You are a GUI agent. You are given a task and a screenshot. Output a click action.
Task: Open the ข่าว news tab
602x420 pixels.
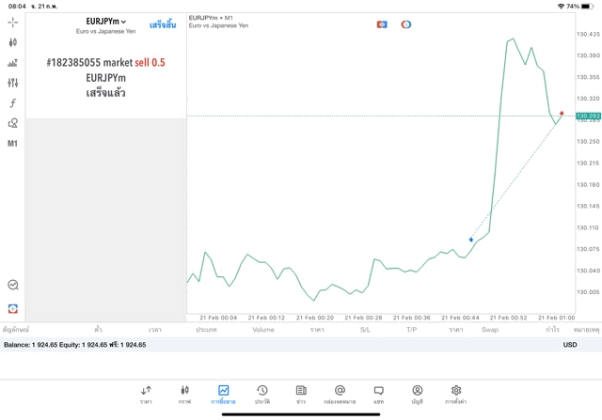[300, 394]
